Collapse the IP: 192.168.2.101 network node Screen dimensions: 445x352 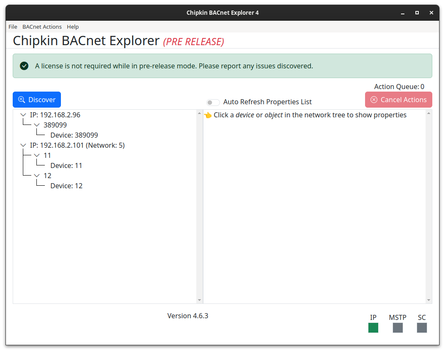coord(23,145)
